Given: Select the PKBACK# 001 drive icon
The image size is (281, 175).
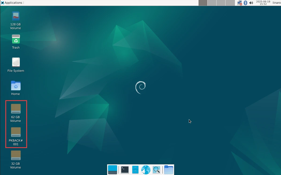Looking at the screenshot, I should [x=16, y=132].
